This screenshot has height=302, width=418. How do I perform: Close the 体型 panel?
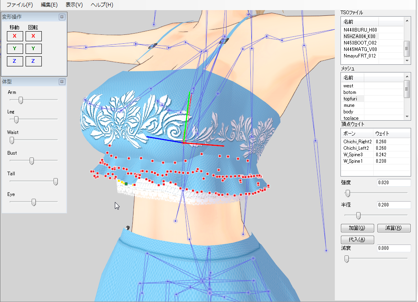62,82
